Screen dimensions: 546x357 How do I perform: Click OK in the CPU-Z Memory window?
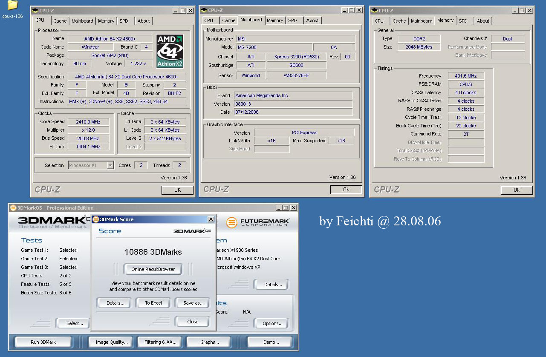(x=517, y=190)
